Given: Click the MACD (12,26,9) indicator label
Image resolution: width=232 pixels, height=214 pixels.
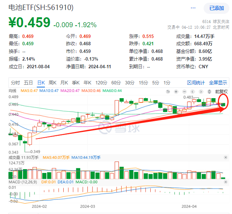Looking at the screenshot, I should (x=23, y=182).
